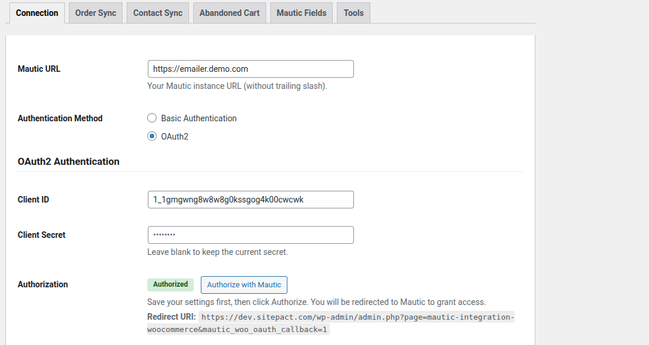649x345 pixels.
Task: Click the bold 'Client Secret' field label
Action: tap(42, 235)
